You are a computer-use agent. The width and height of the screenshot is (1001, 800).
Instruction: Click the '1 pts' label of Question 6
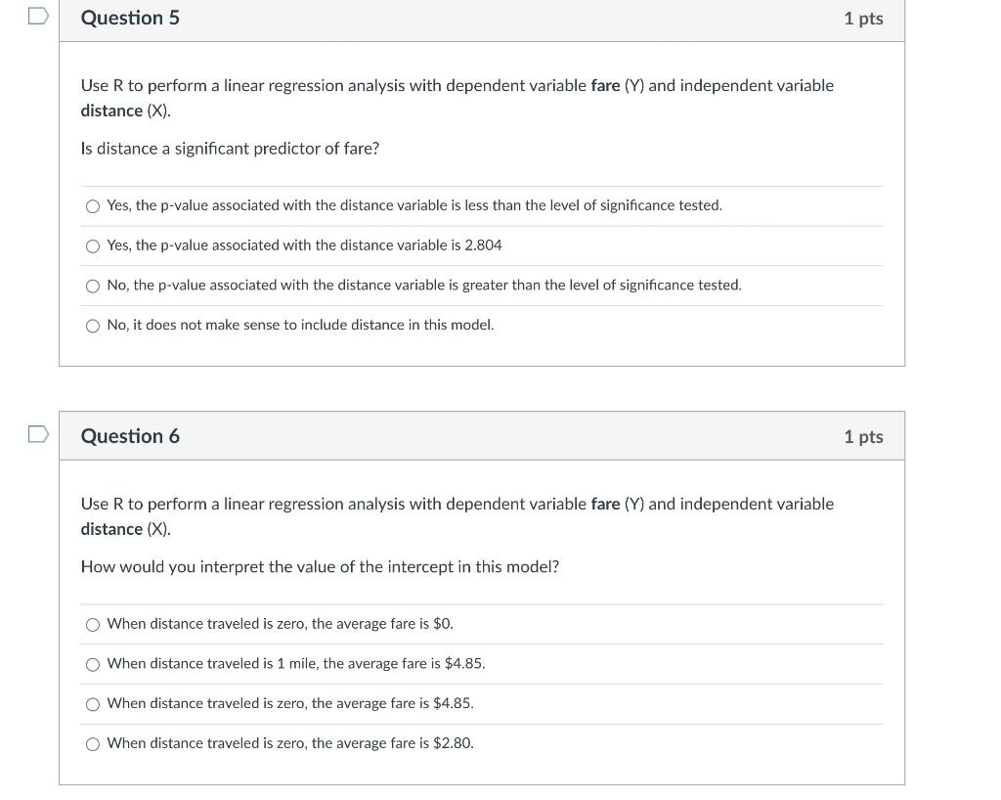(862, 436)
